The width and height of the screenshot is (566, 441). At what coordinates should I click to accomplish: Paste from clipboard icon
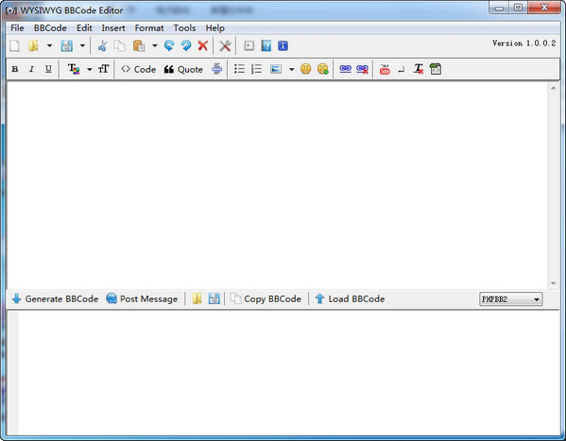point(139,46)
